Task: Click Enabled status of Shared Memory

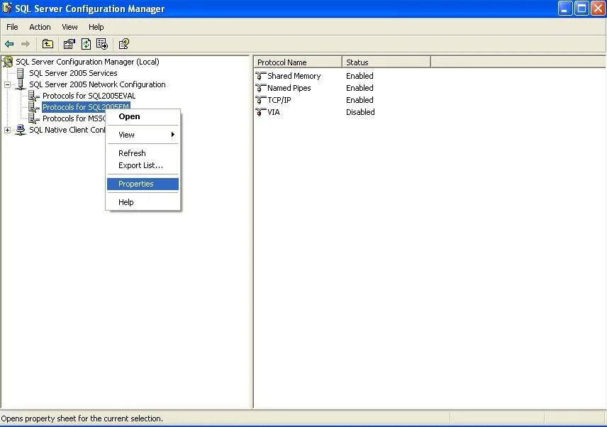Action: coord(360,76)
